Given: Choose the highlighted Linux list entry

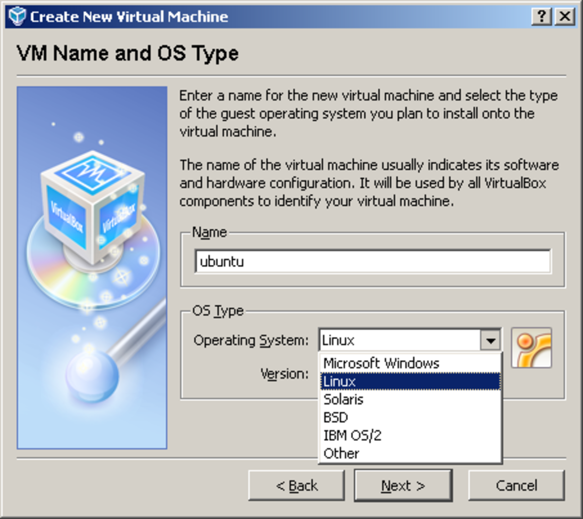Looking at the screenshot, I should [410, 381].
